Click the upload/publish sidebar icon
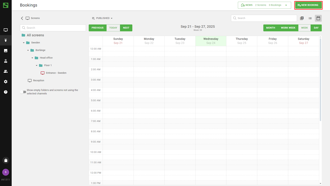 [6, 40]
